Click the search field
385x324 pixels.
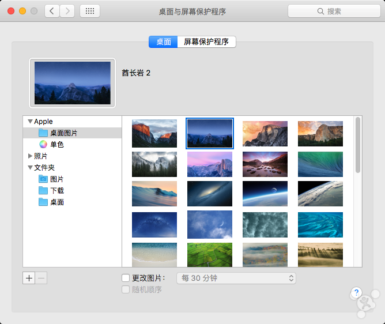point(333,11)
